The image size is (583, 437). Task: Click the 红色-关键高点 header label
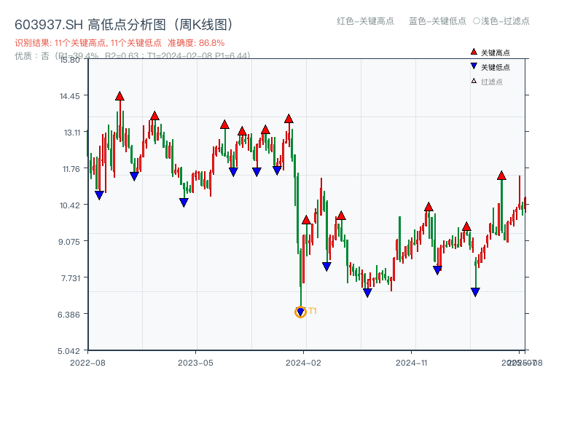364,22
